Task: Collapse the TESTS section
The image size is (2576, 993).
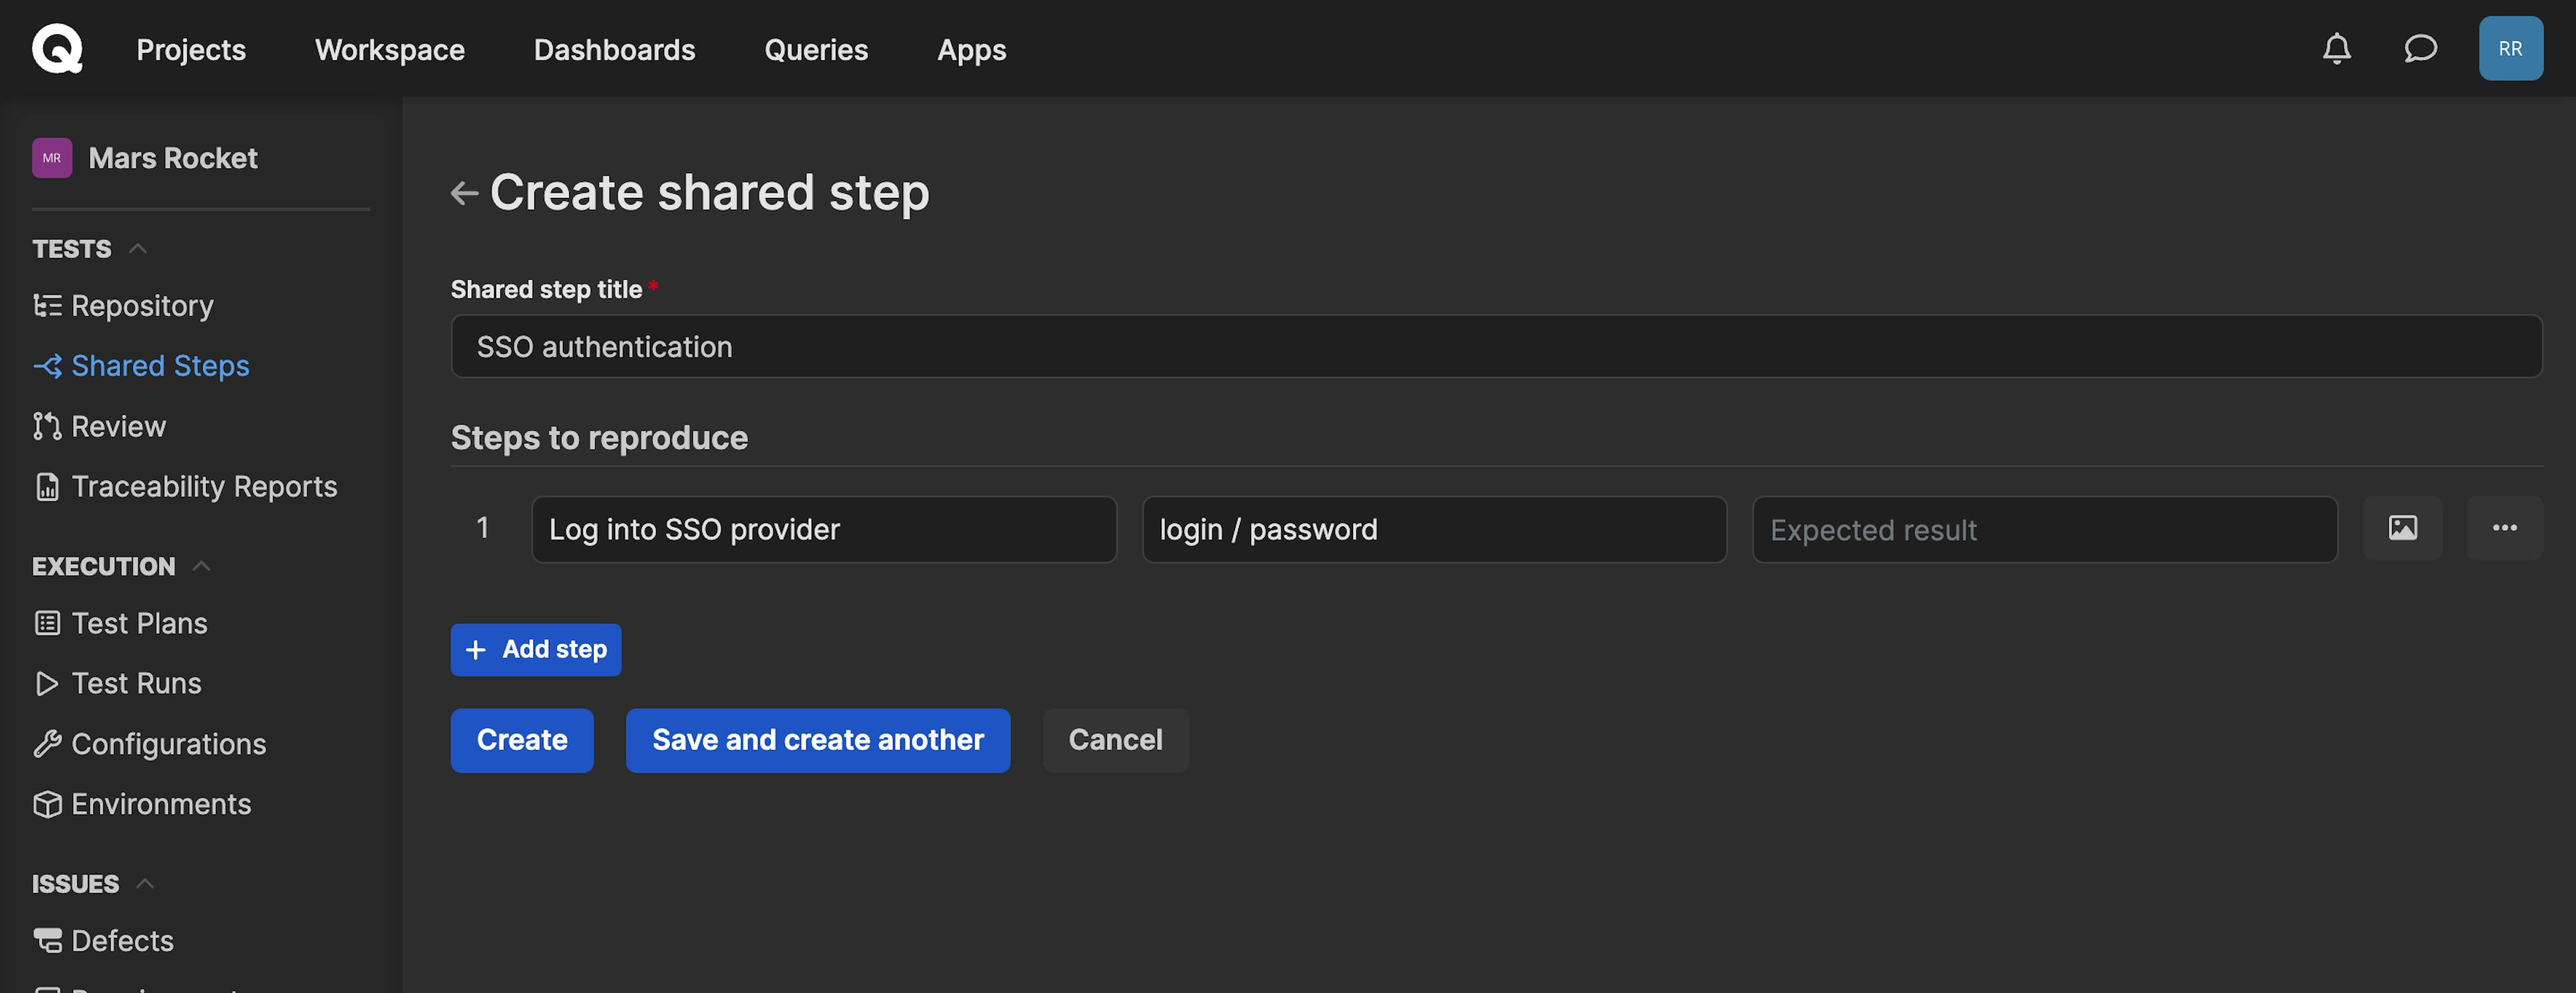Action: [138, 249]
